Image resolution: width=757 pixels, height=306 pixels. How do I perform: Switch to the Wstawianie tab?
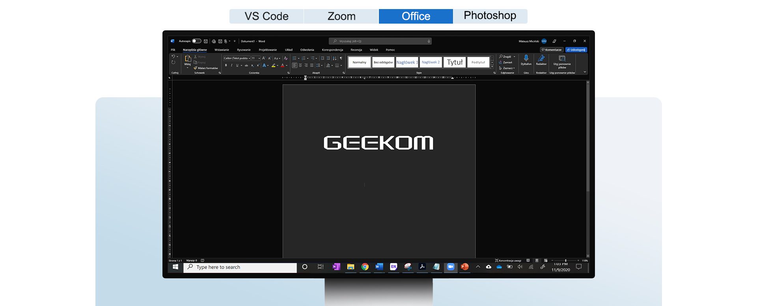click(222, 50)
